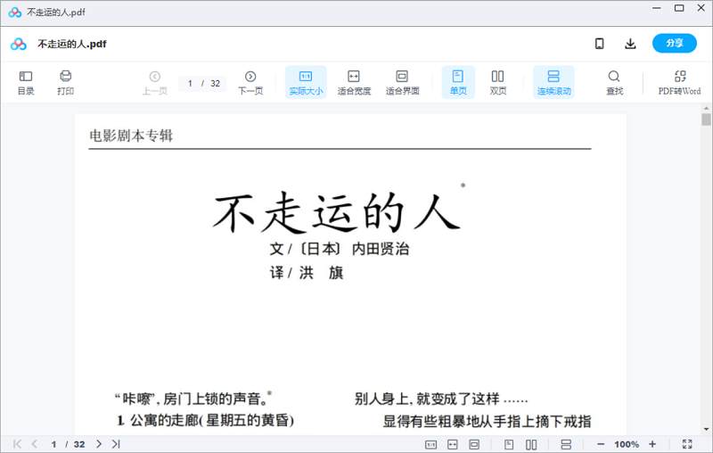This screenshot has width=713, height=453.
Task: Select 适合界面 fit page view
Action: tap(402, 82)
